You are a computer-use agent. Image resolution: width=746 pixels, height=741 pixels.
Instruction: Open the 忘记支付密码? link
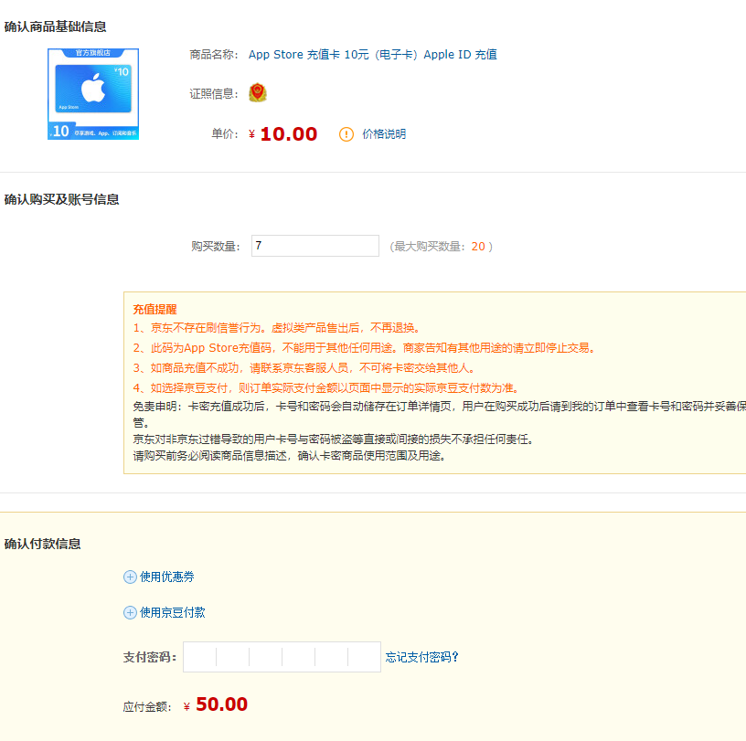[421, 657]
